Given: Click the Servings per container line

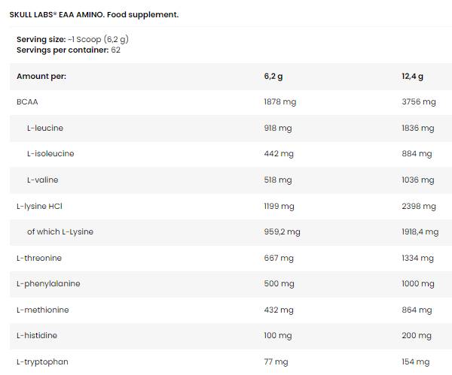Looking at the screenshot, I should 69,50.
